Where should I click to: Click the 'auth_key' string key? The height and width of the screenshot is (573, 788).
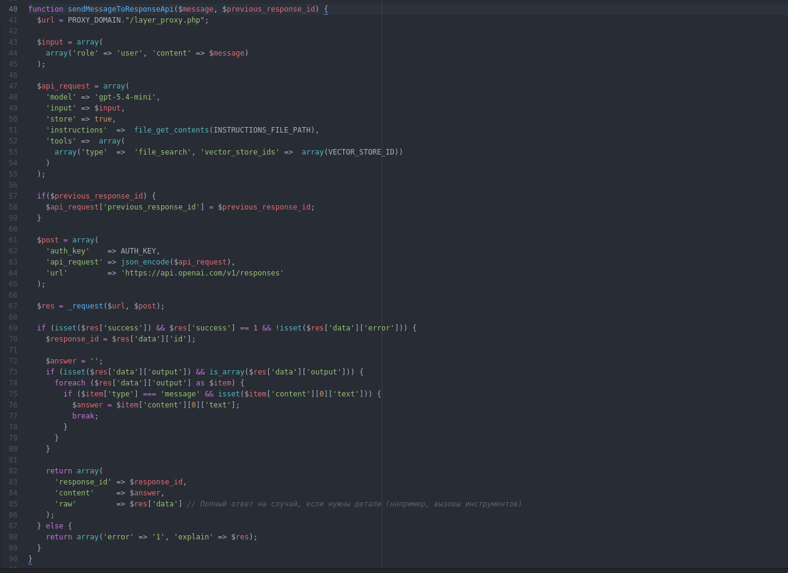pyautogui.click(x=68, y=251)
